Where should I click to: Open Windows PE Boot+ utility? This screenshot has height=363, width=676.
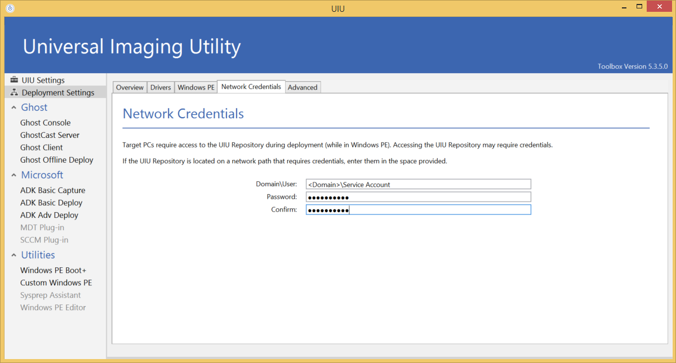pos(54,270)
